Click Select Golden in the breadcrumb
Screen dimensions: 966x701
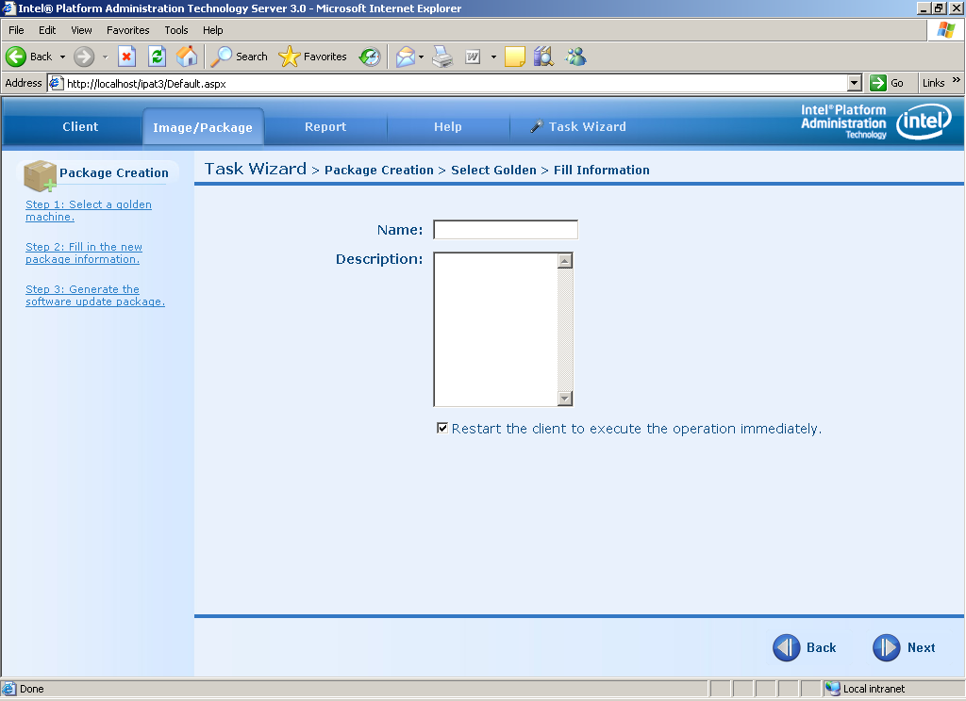(x=493, y=170)
